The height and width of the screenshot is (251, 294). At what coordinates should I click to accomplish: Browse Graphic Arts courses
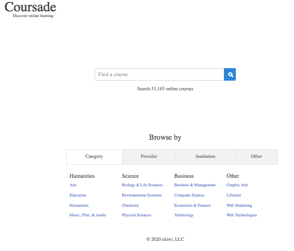coord(237,185)
